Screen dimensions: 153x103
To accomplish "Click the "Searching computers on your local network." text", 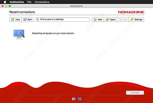I will 53,33.
